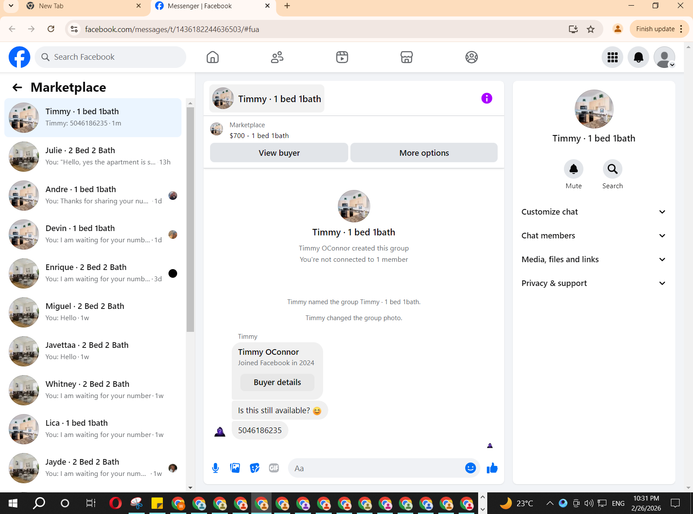Click the install app icon in address bar
Viewport: 693px width, 514px height.
coord(573,29)
